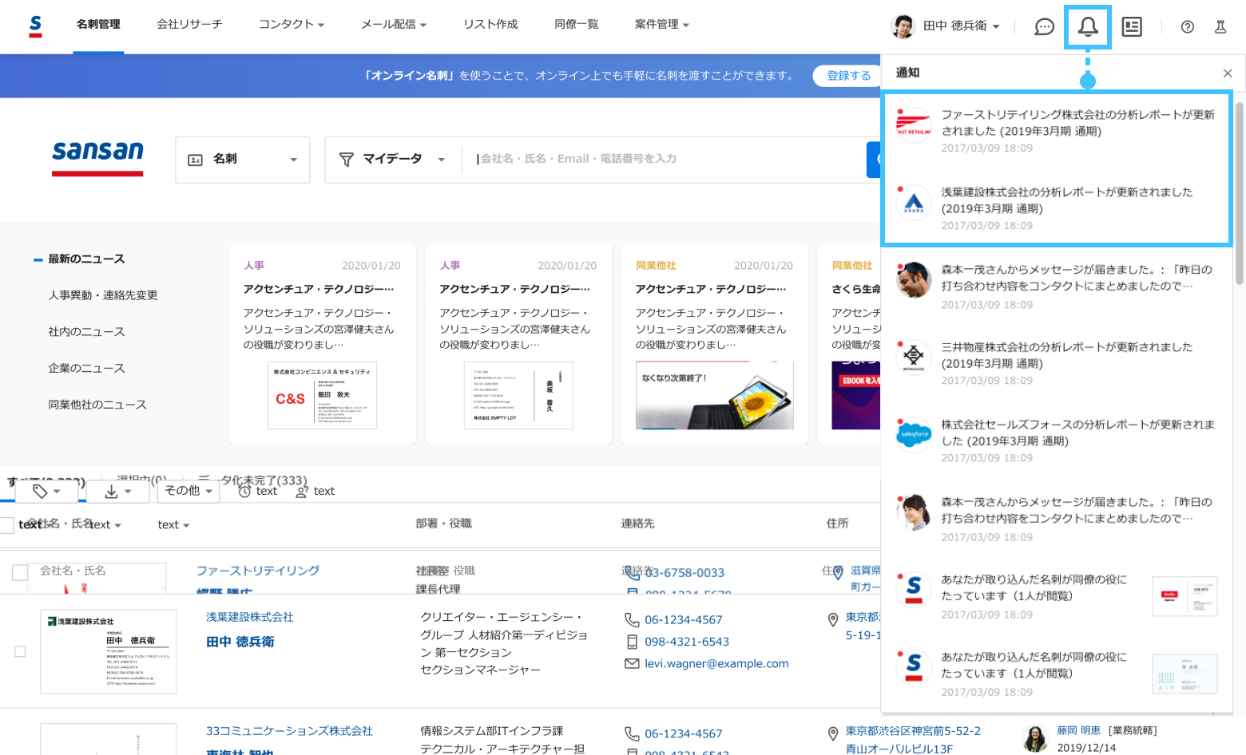
Task: Click envelope icon beside levi.wagner email
Action: [x=632, y=664]
